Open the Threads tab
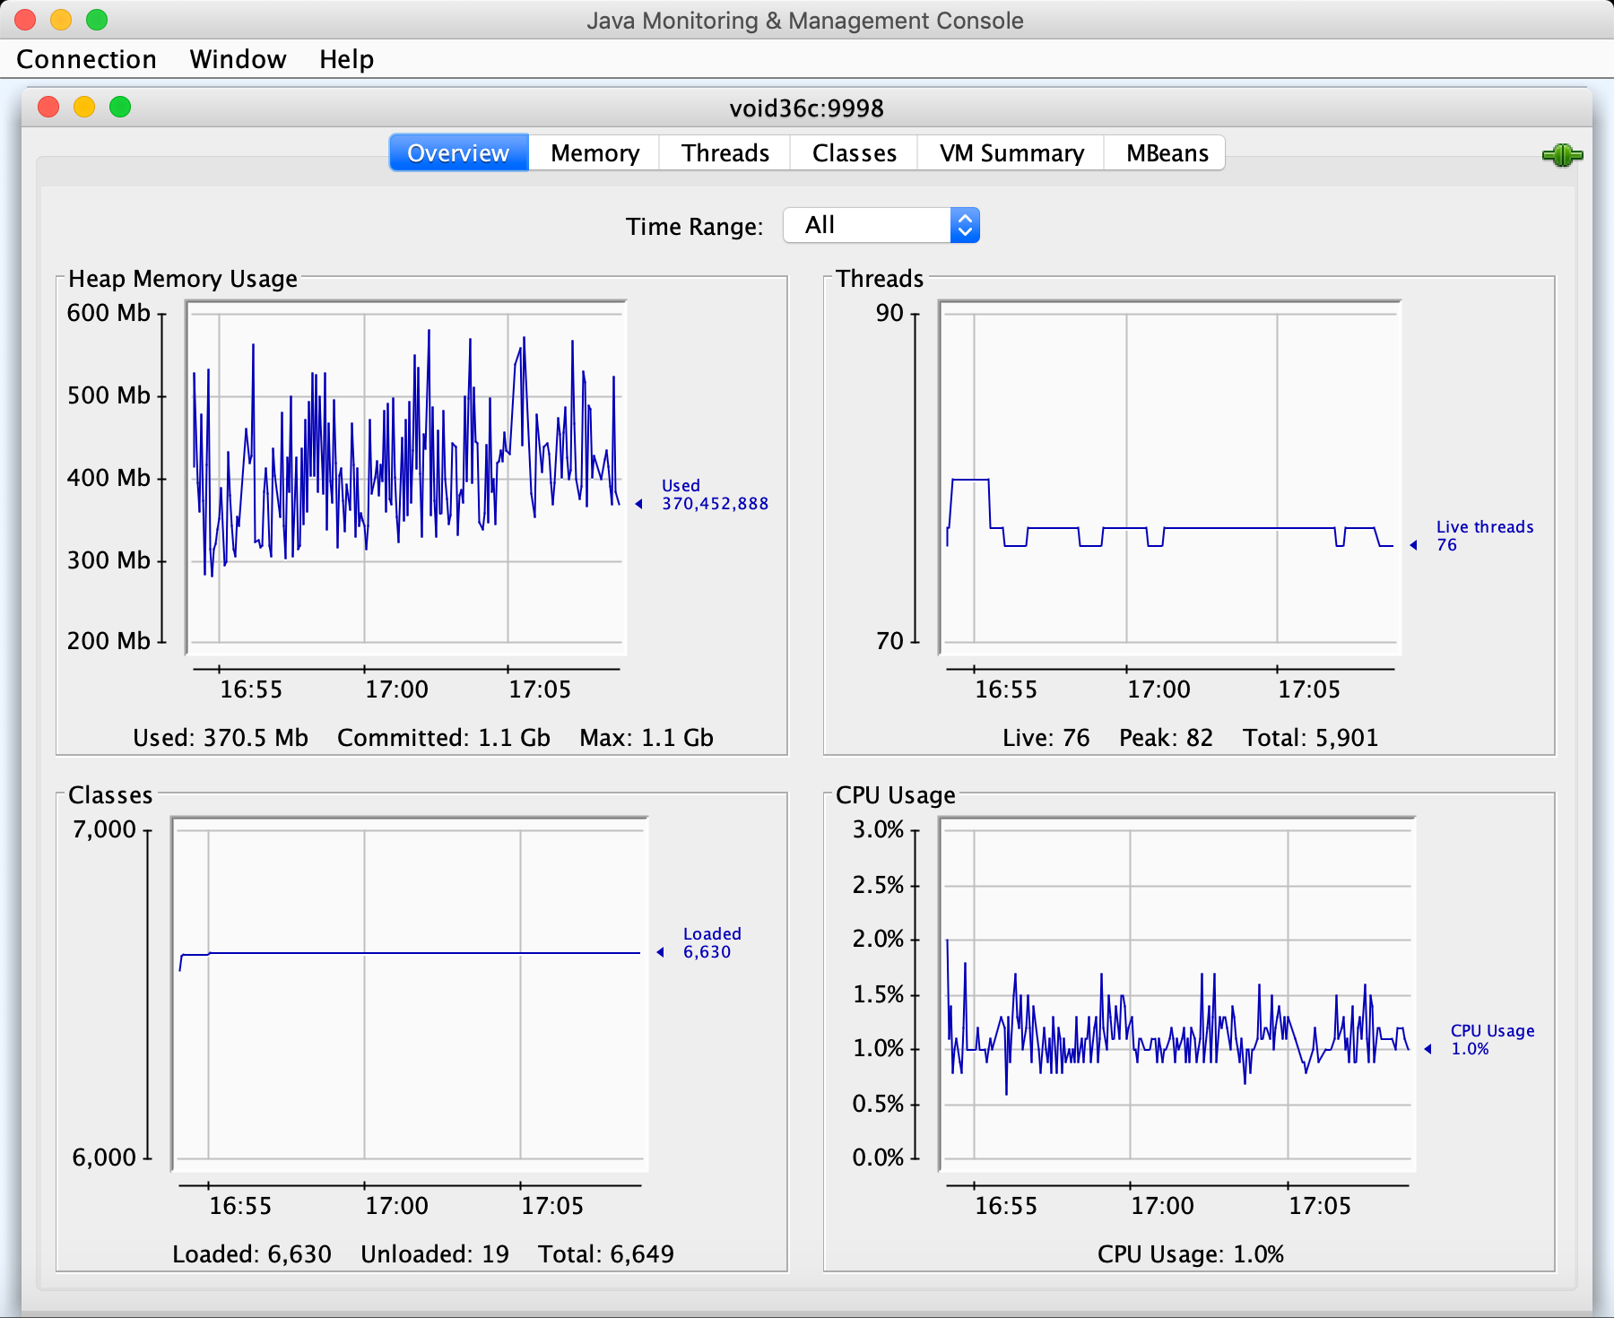This screenshot has height=1318, width=1614. point(725,152)
